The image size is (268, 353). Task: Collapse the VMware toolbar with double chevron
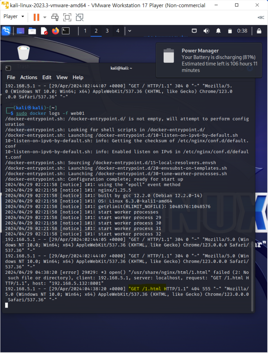[x=261, y=17]
